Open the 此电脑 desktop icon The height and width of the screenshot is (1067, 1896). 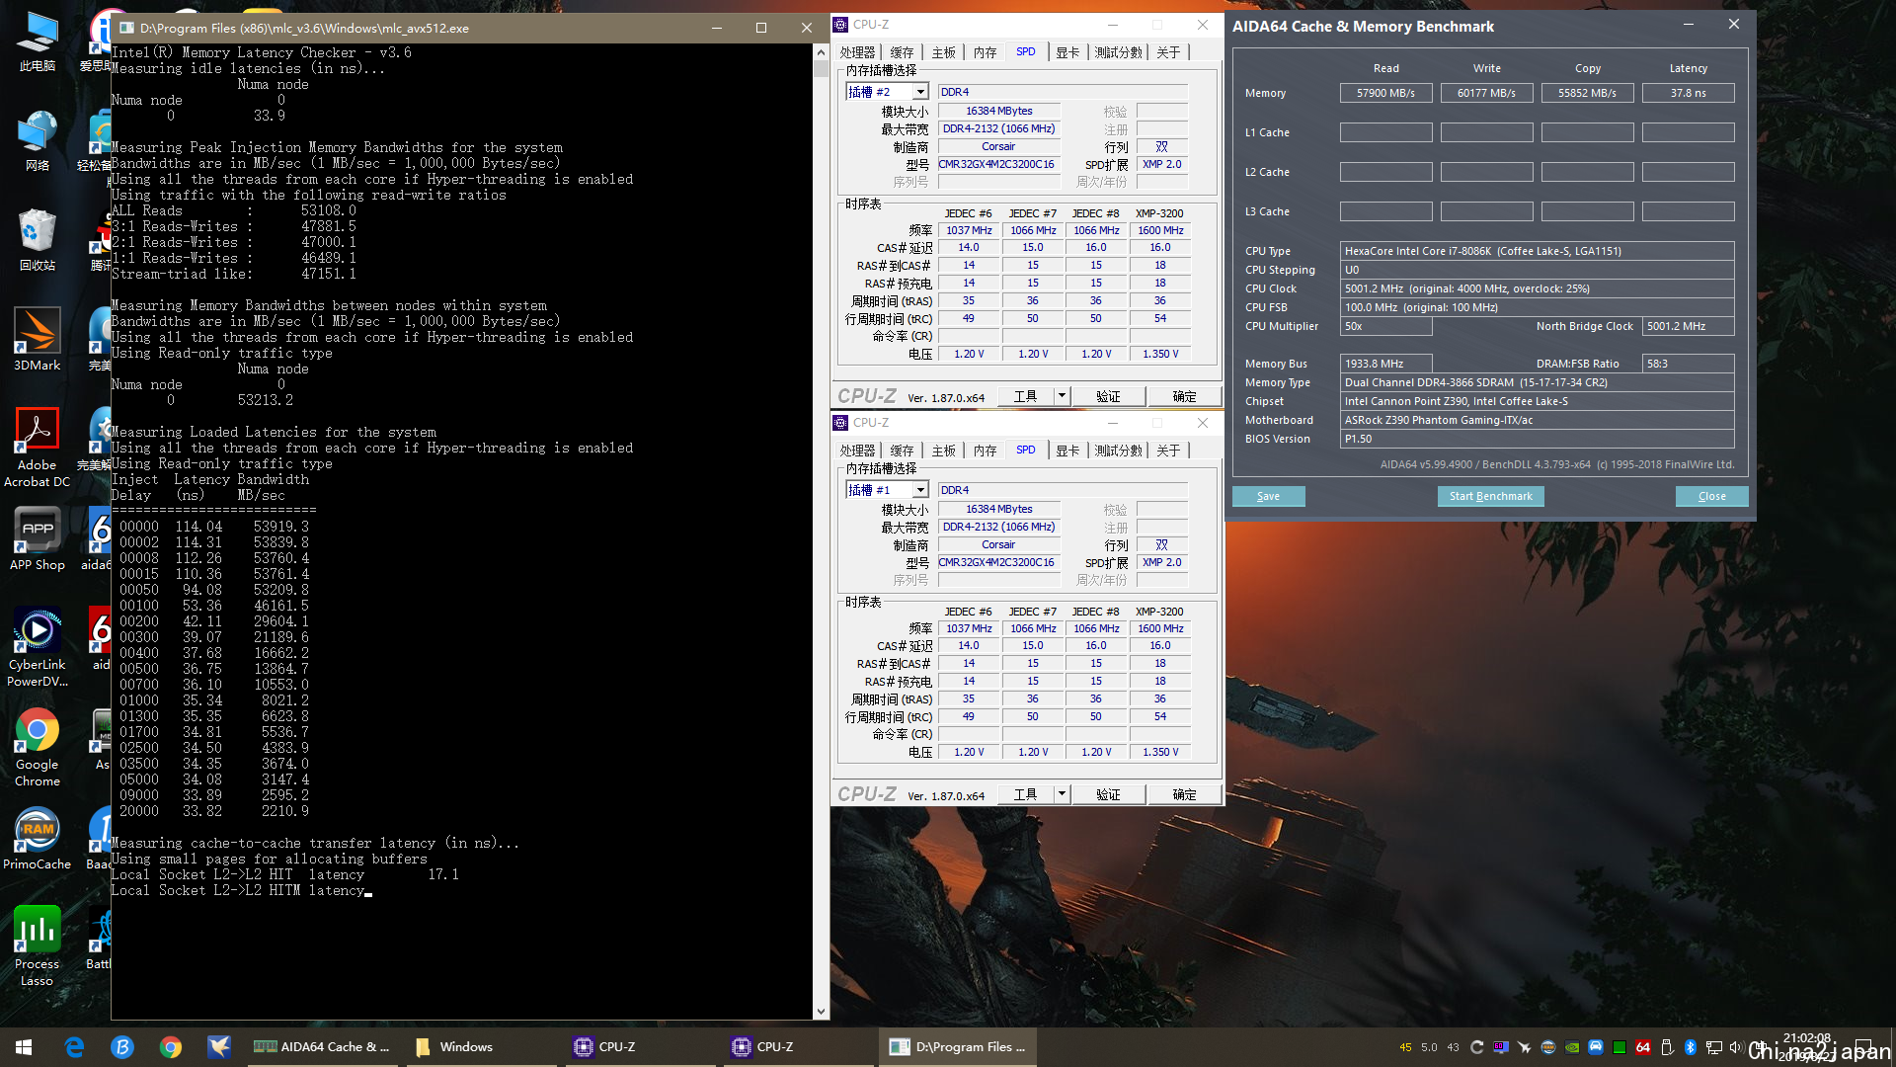click(38, 41)
